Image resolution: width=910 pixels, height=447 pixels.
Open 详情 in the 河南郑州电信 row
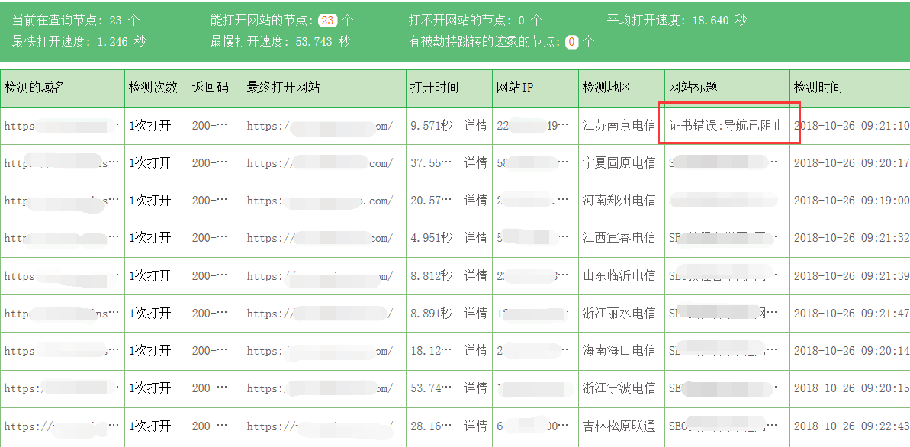coord(475,201)
